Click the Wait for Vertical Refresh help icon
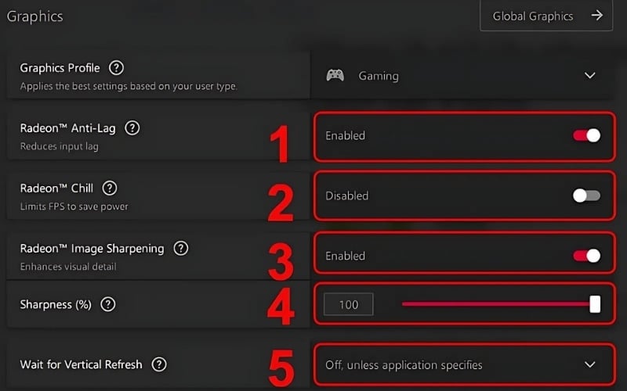Screen dimensions: 627x391 pyautogui.click(x=159, y=364)
